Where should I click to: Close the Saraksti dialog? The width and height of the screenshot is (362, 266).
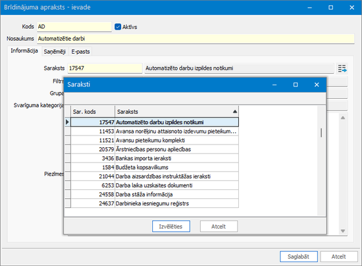(317, 85)
